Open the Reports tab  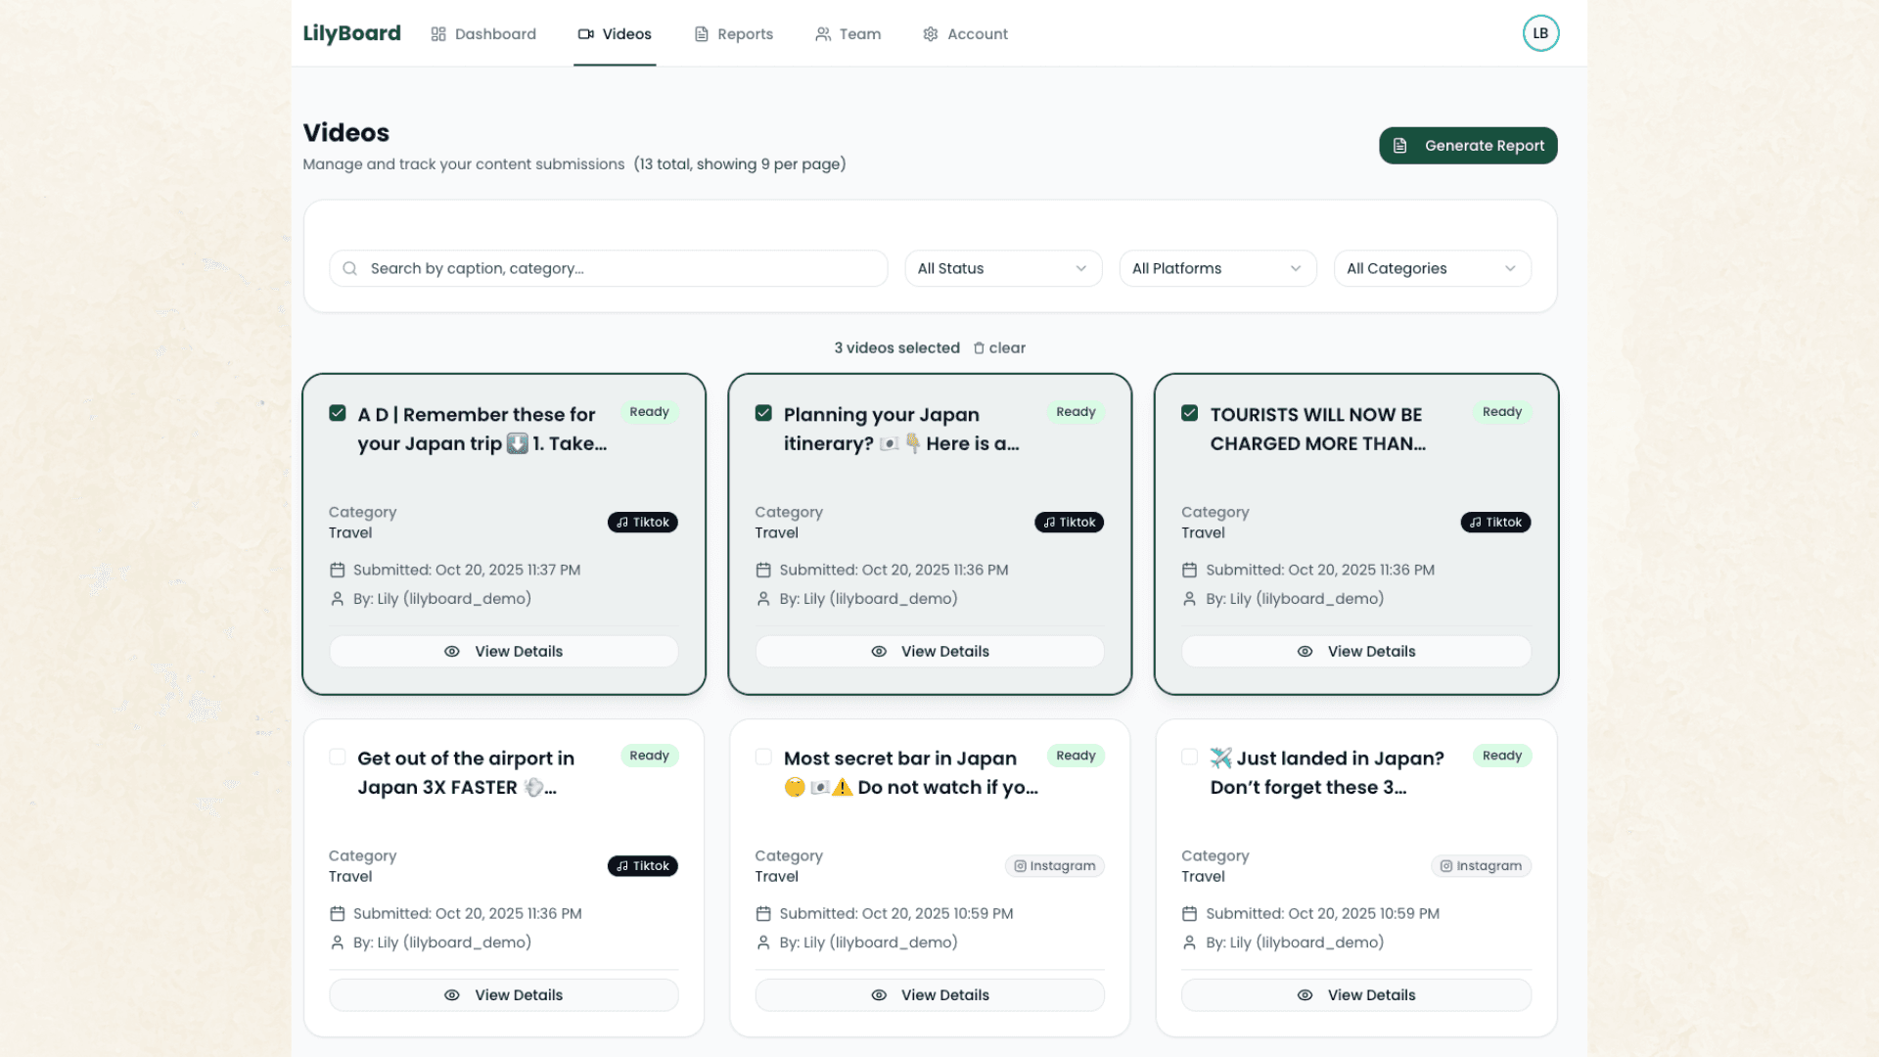click(733, 34)
